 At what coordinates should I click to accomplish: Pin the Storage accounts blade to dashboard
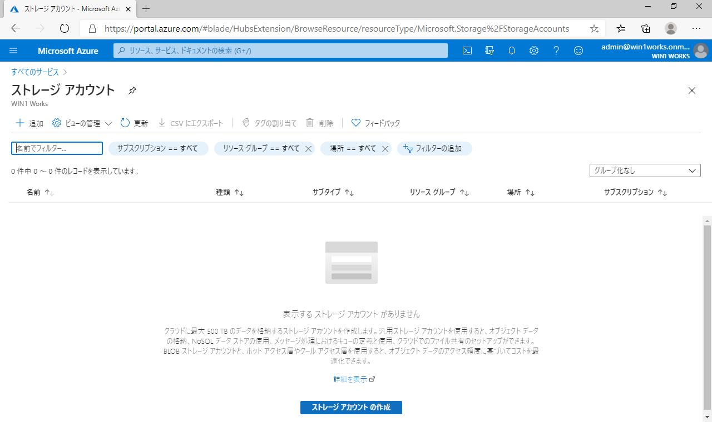[132, 91]
